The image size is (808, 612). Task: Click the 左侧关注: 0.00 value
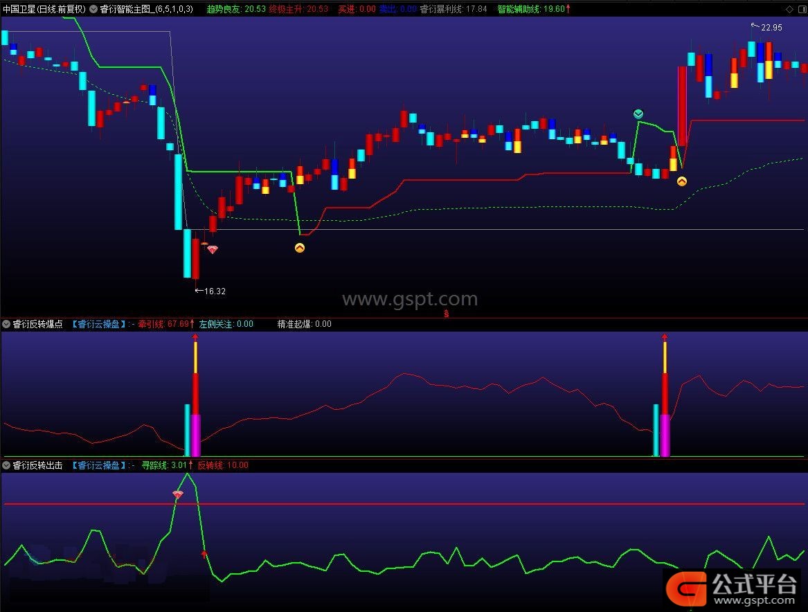pos(226,324)
